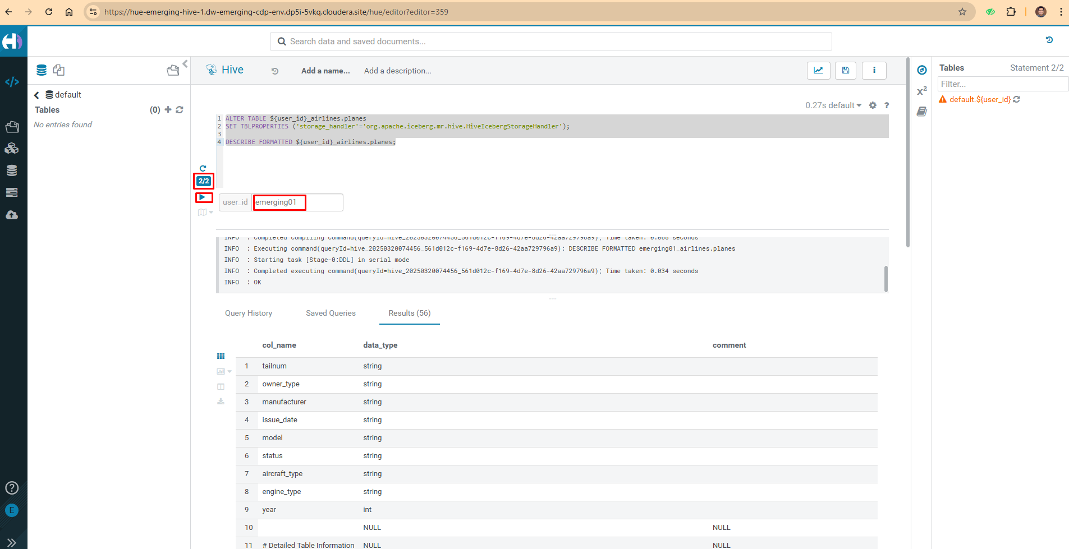This screenshot has height=549, width=1069.
Task: Open default.${user_id} table link
Action: point(980,99)
